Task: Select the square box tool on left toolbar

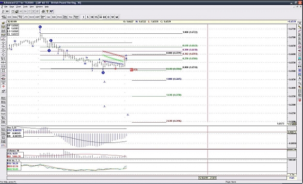Action: click(3, 71)
